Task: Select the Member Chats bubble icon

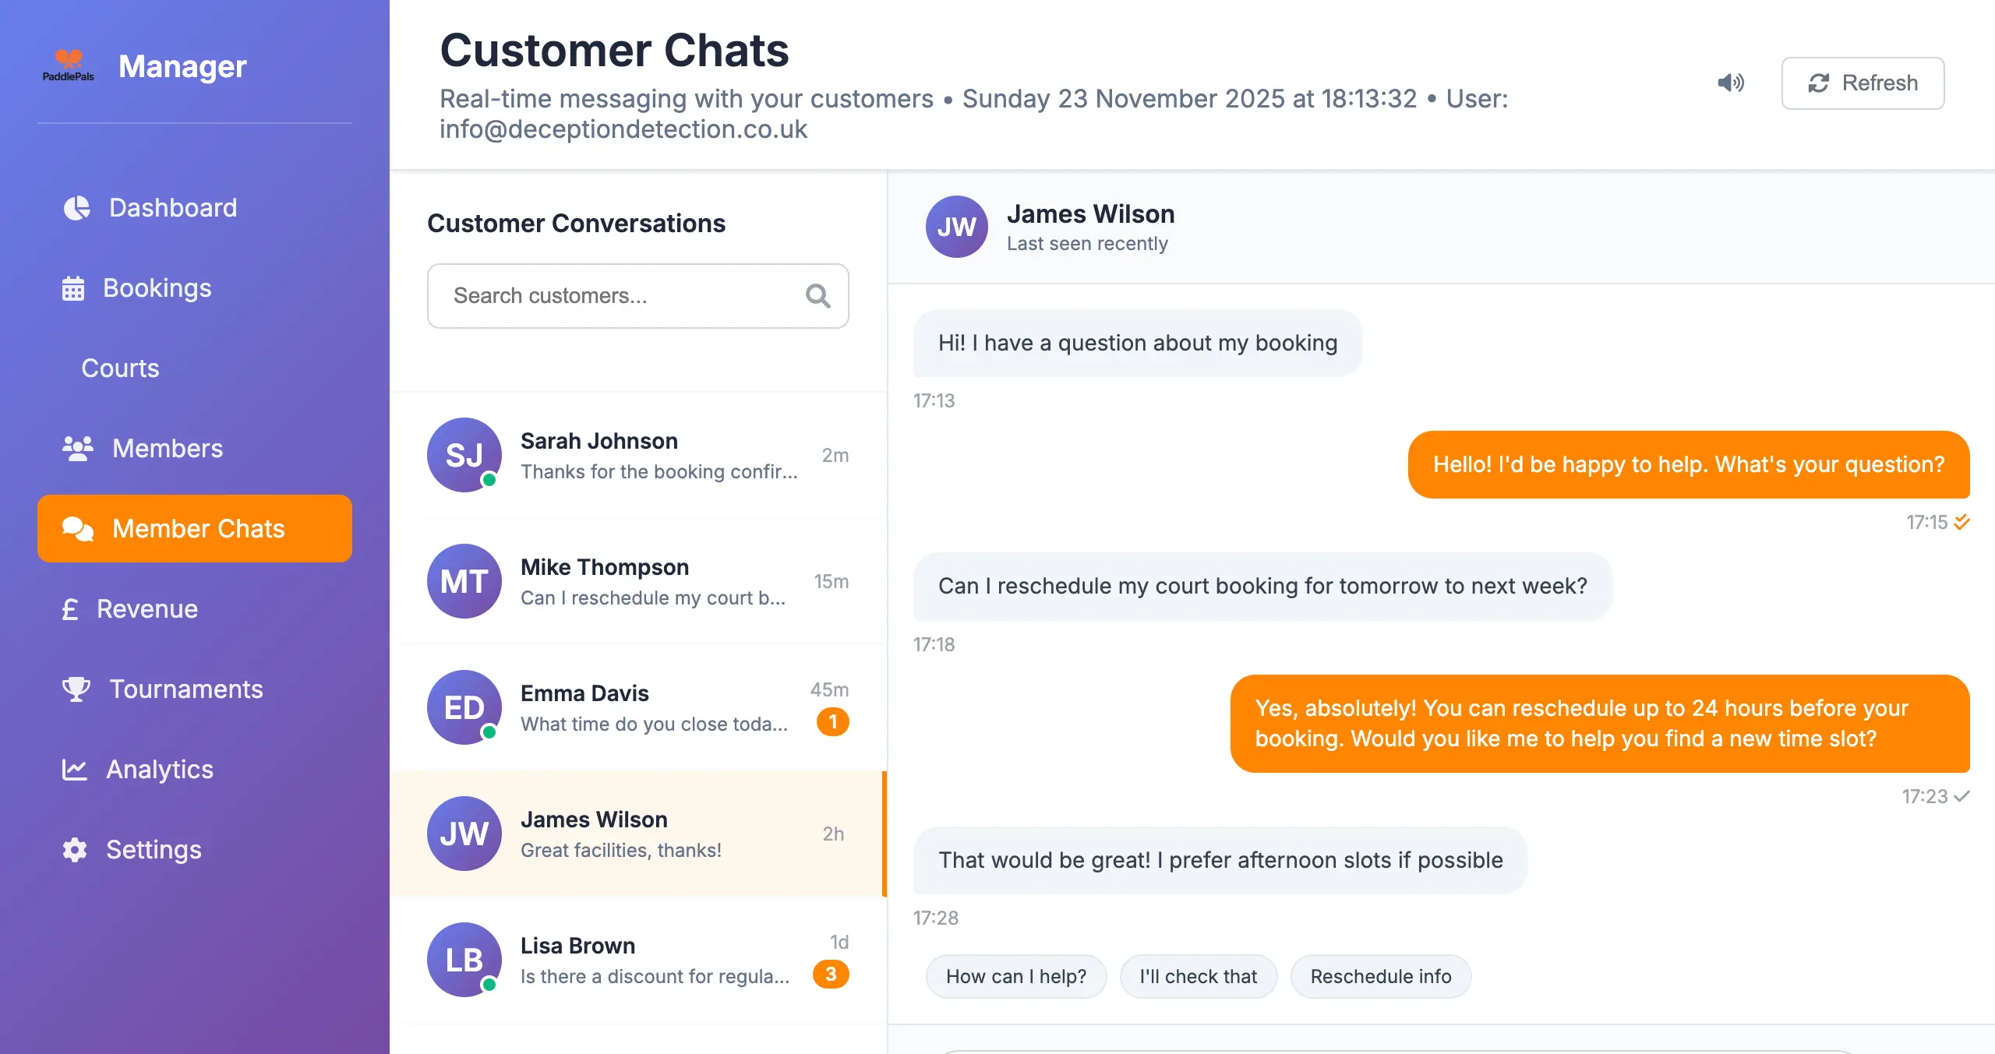Action: (77, 527)
